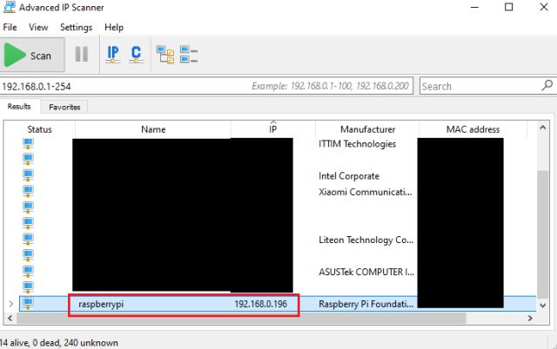Click horizontal scrollbar right arrow

click(x=530, y=318)
